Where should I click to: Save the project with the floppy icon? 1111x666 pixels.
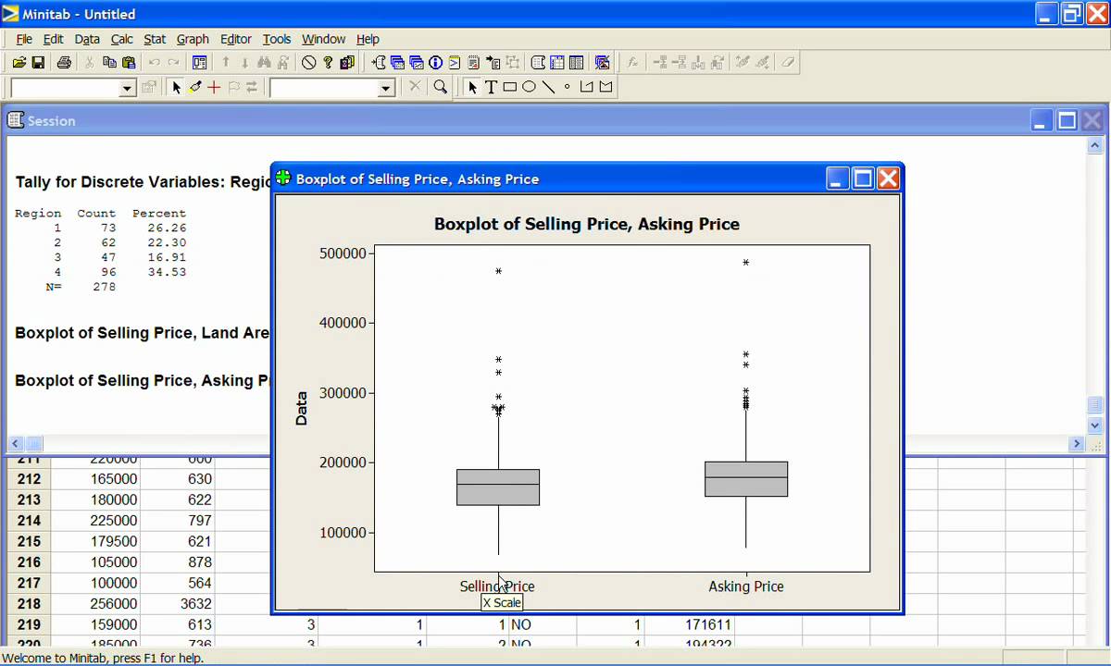click(38, 62)
